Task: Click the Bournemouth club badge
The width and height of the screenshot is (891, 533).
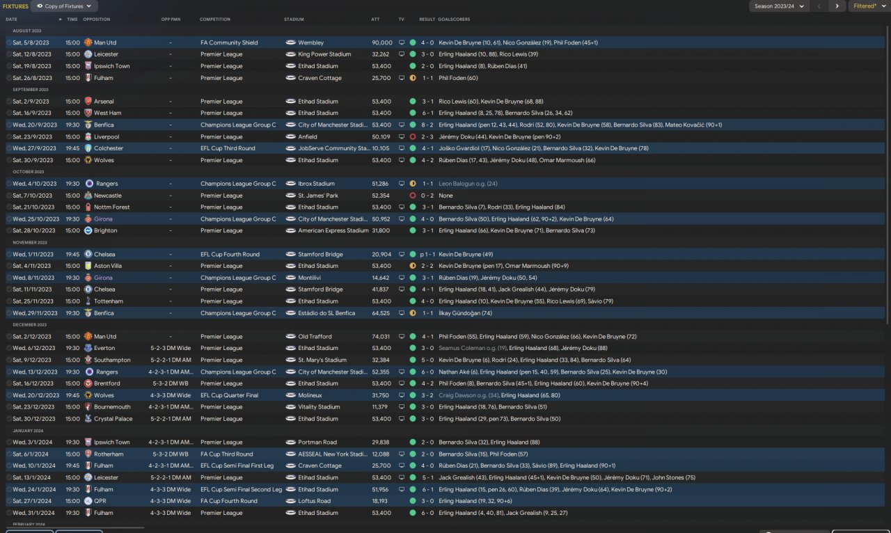Action: [88, 407]
